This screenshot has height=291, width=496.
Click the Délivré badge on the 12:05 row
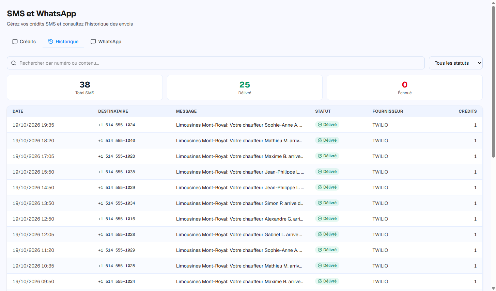(327, 234)
